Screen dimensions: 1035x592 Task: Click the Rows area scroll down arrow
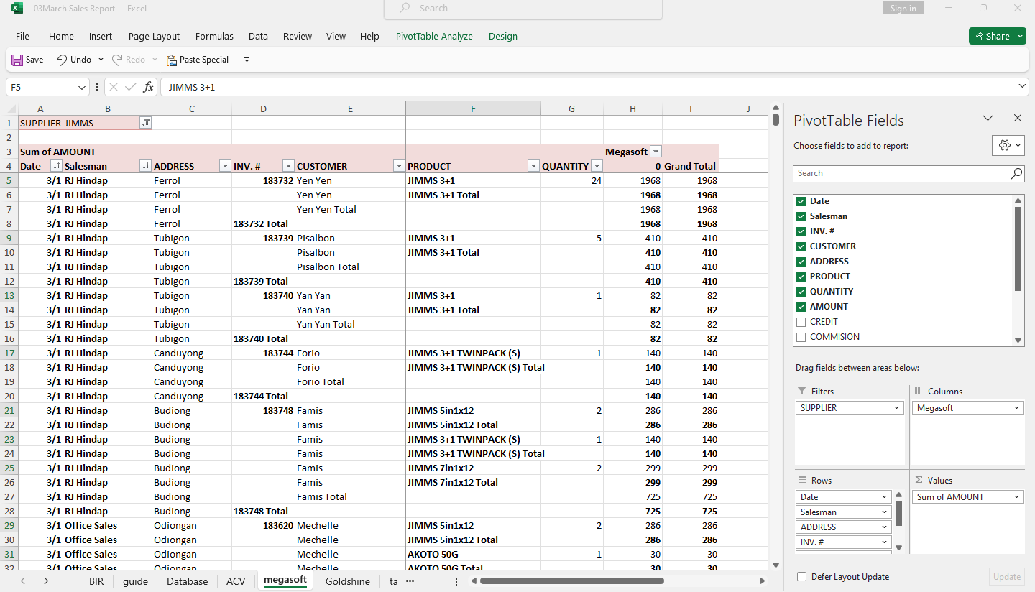click(x=898, y=548)
